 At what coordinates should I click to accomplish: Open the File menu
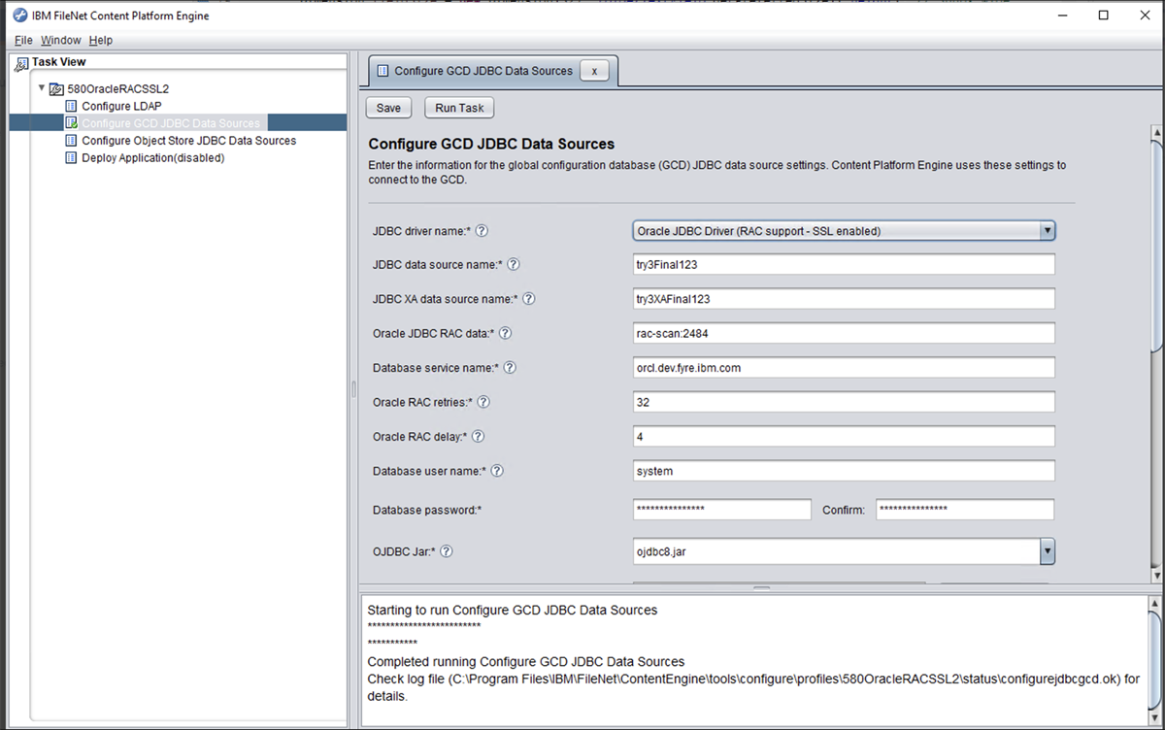(23, 40)
